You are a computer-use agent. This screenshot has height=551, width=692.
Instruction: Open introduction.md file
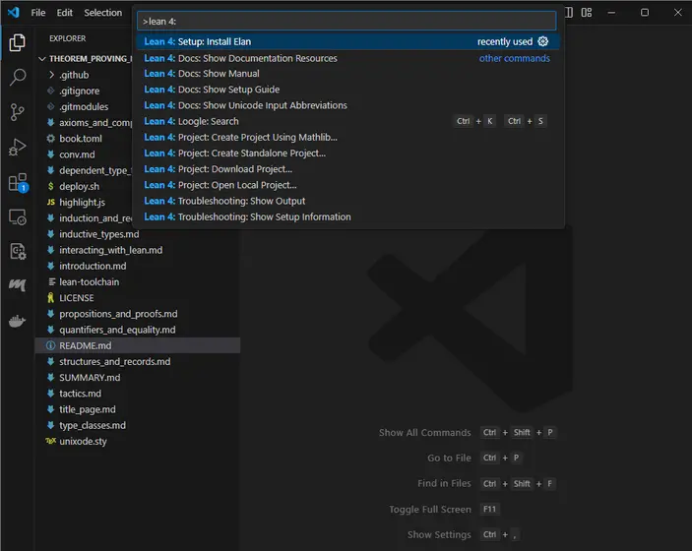[x=138, y=266]
